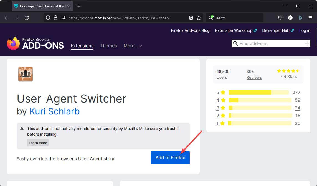Screen dimensions: 317x186
Task: Open the site permissions icon in address bar
Action: click(x=64, y=18)
